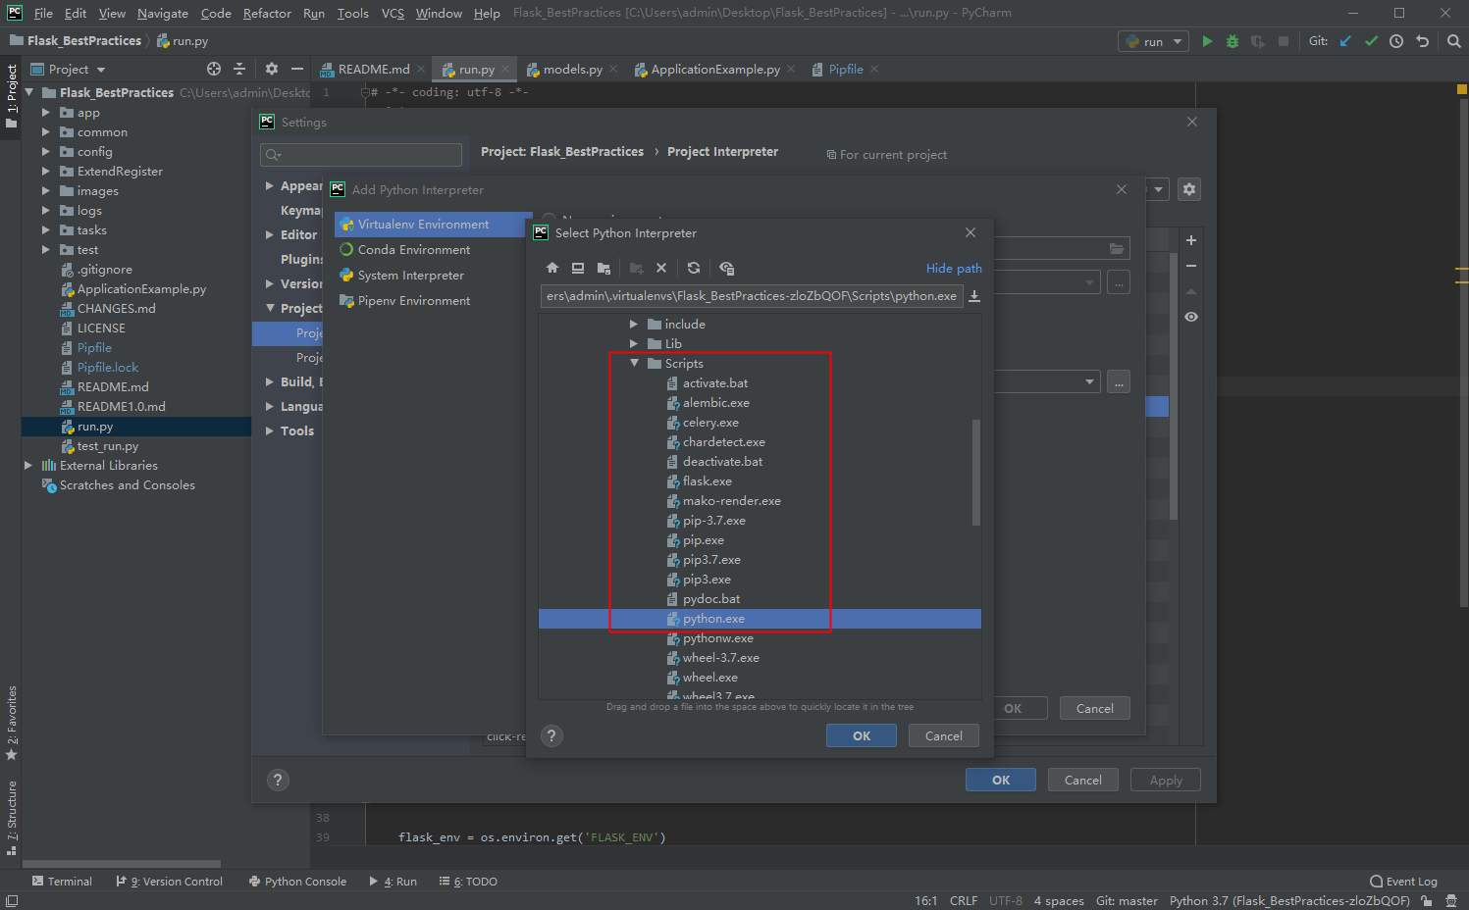The height and width of the screenshot is (910, 1469).
Task: Open Event Log in status bar
Action: [x=1403, y=881]
